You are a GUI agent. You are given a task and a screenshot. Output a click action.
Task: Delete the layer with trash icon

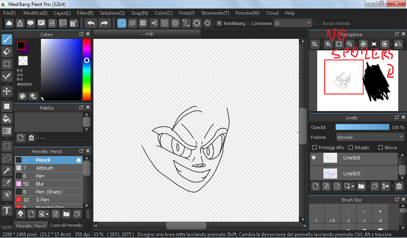[x=399, y=186]
